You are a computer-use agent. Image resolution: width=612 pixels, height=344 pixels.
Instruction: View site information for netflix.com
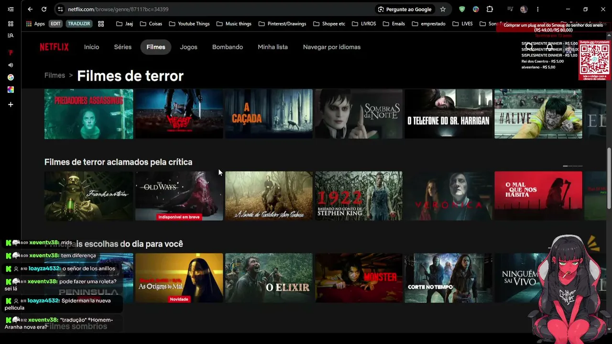pyautogui.click(x=60, y=9)
